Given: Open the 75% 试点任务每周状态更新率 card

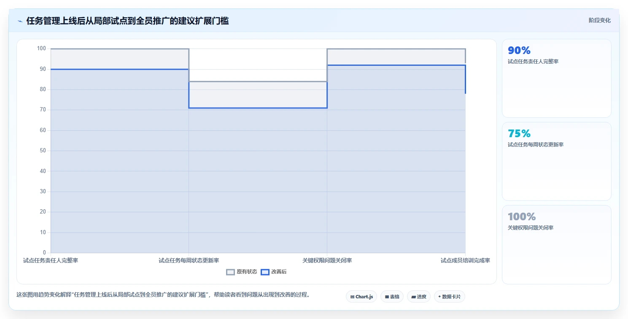Looking at the screenshot, I should tap(556, 161).
